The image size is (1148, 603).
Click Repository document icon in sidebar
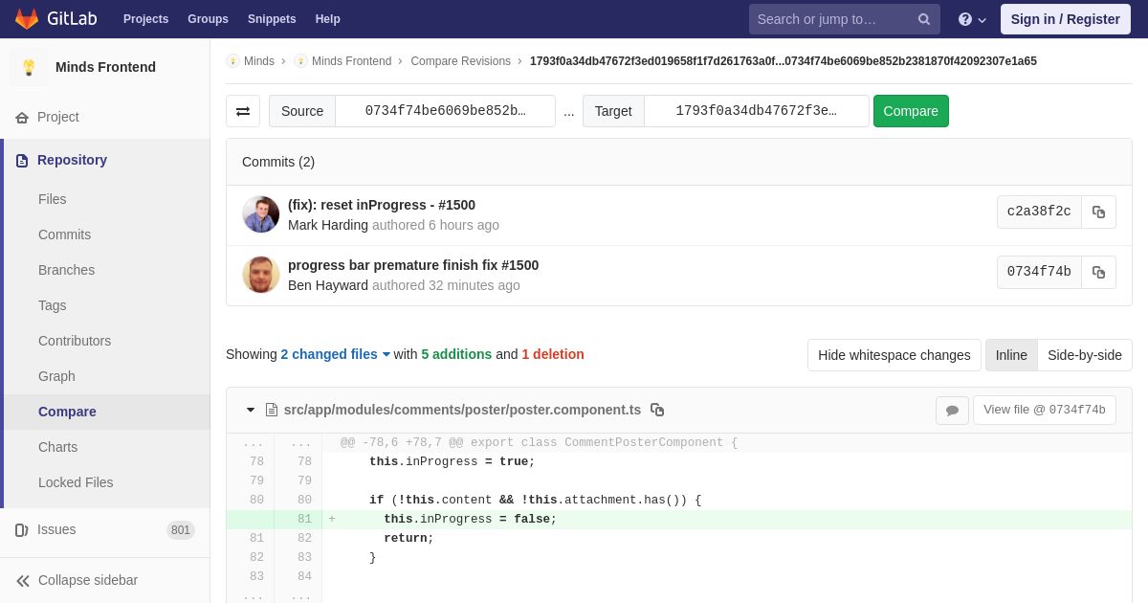click(x=22, y=161)
